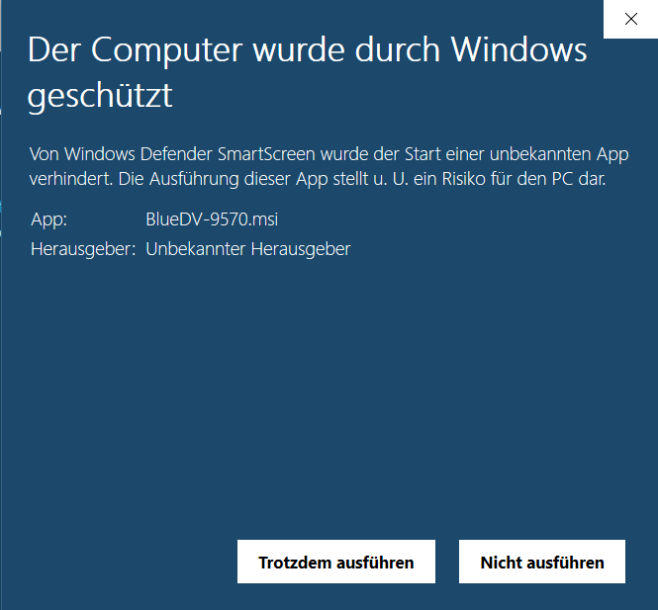Click the word "Computer" in the heading
658x610 pixels.
166,51
